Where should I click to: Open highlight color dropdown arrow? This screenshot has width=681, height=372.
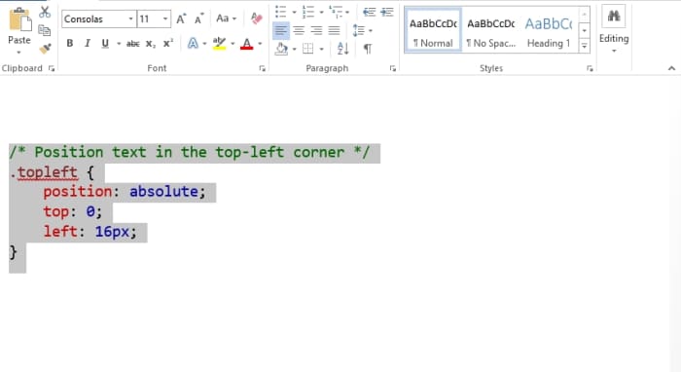coord(233,44)
